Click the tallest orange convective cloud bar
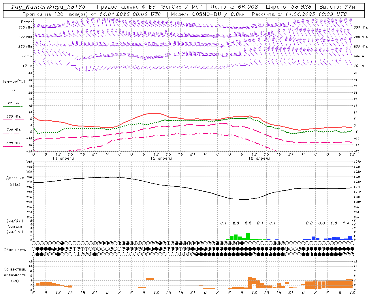Screen dimensions: 369x295 [x=250, y=283]
